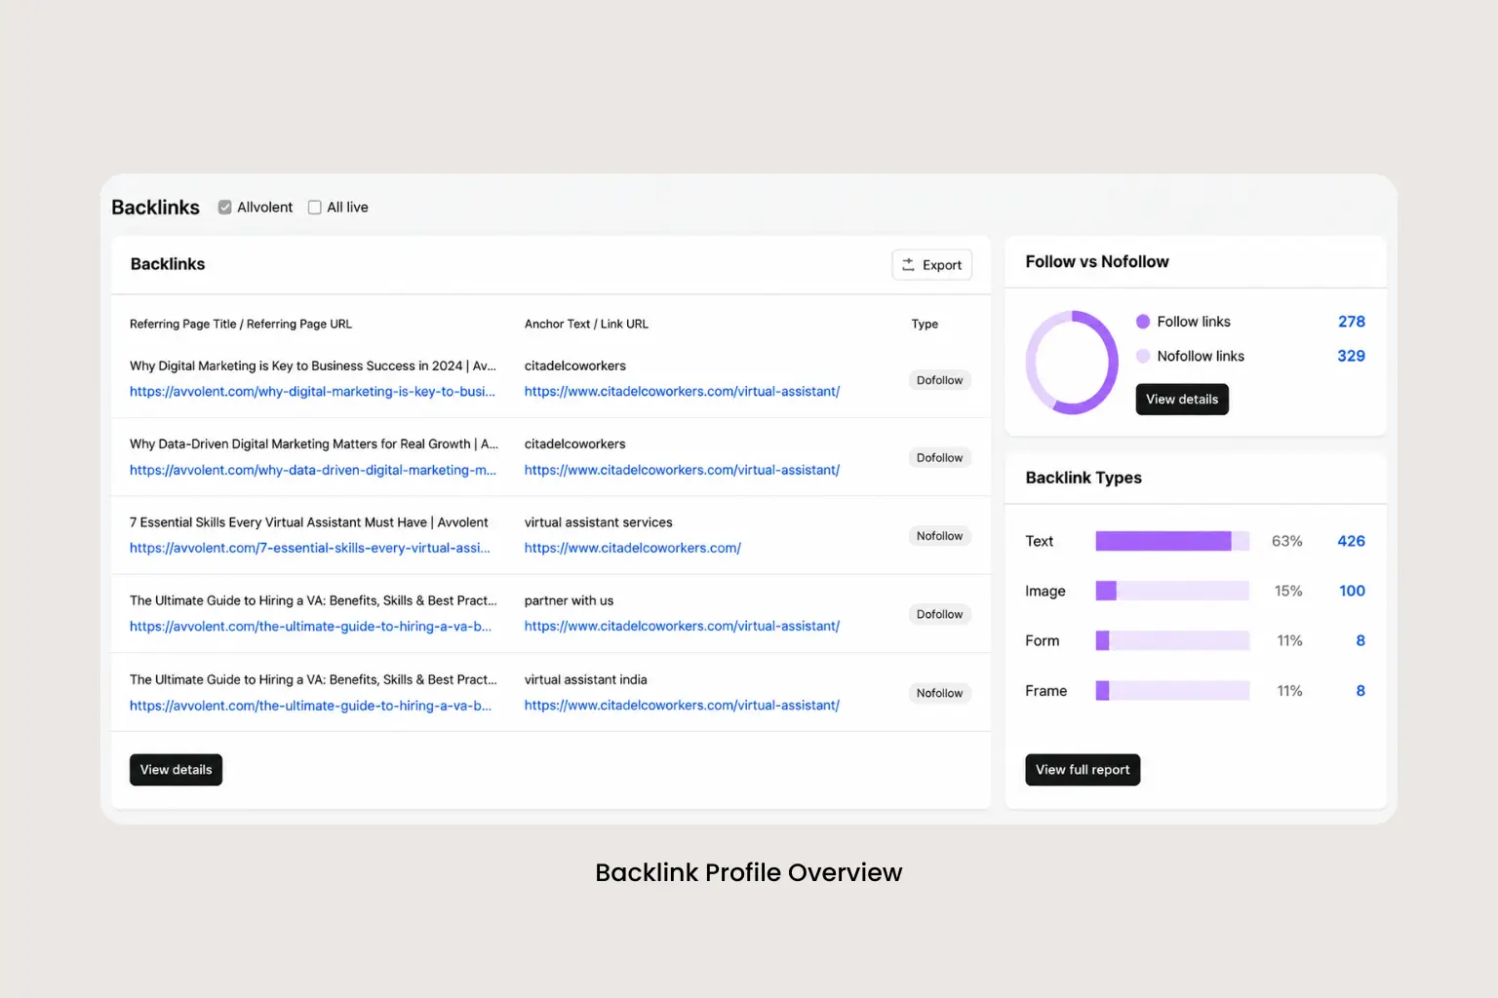Click the Follow links count 278

click(1351, 322)
